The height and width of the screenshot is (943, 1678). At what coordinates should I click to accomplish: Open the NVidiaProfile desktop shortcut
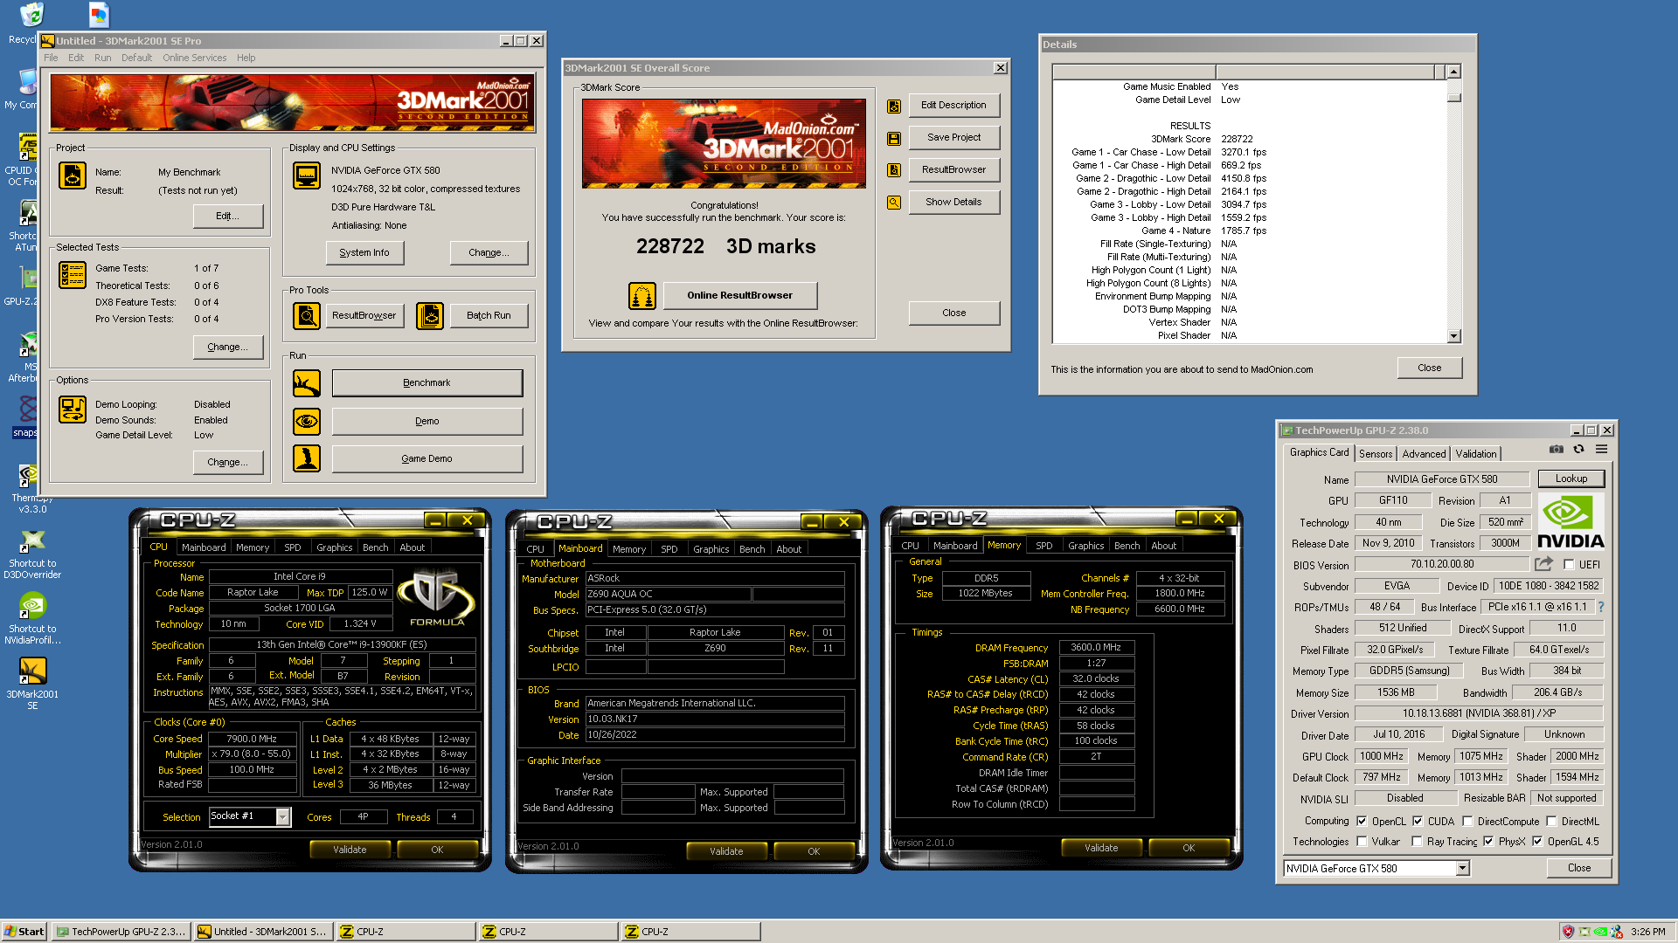[x=32, y=618]
